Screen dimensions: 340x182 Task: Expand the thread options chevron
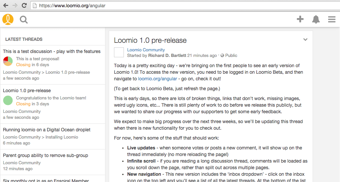(305, 39)
